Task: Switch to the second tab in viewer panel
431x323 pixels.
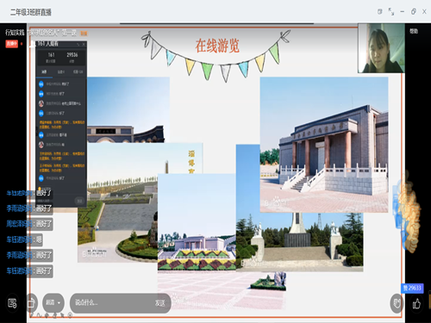Action: (x=60, y=71)
